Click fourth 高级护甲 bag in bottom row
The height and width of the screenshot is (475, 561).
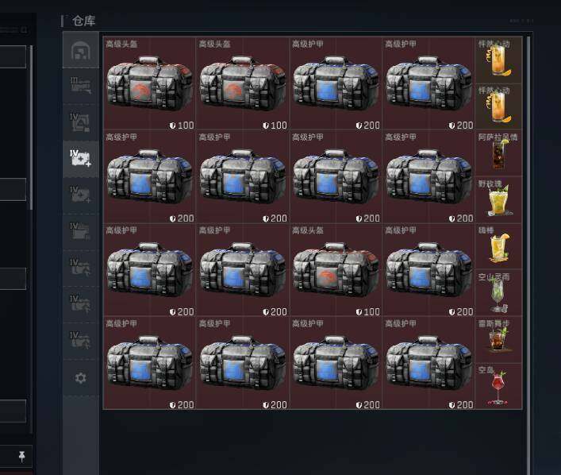[x=428, y=363]
